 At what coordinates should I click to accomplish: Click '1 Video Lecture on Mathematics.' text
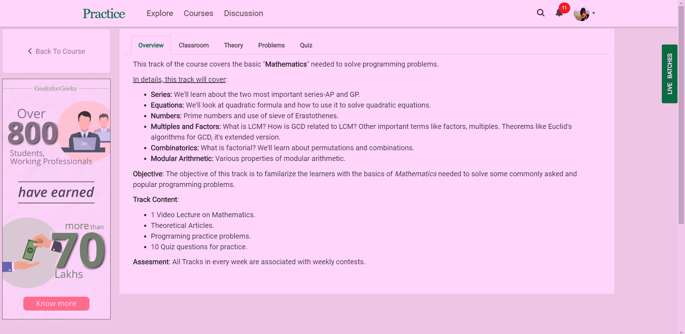(203, 215)
